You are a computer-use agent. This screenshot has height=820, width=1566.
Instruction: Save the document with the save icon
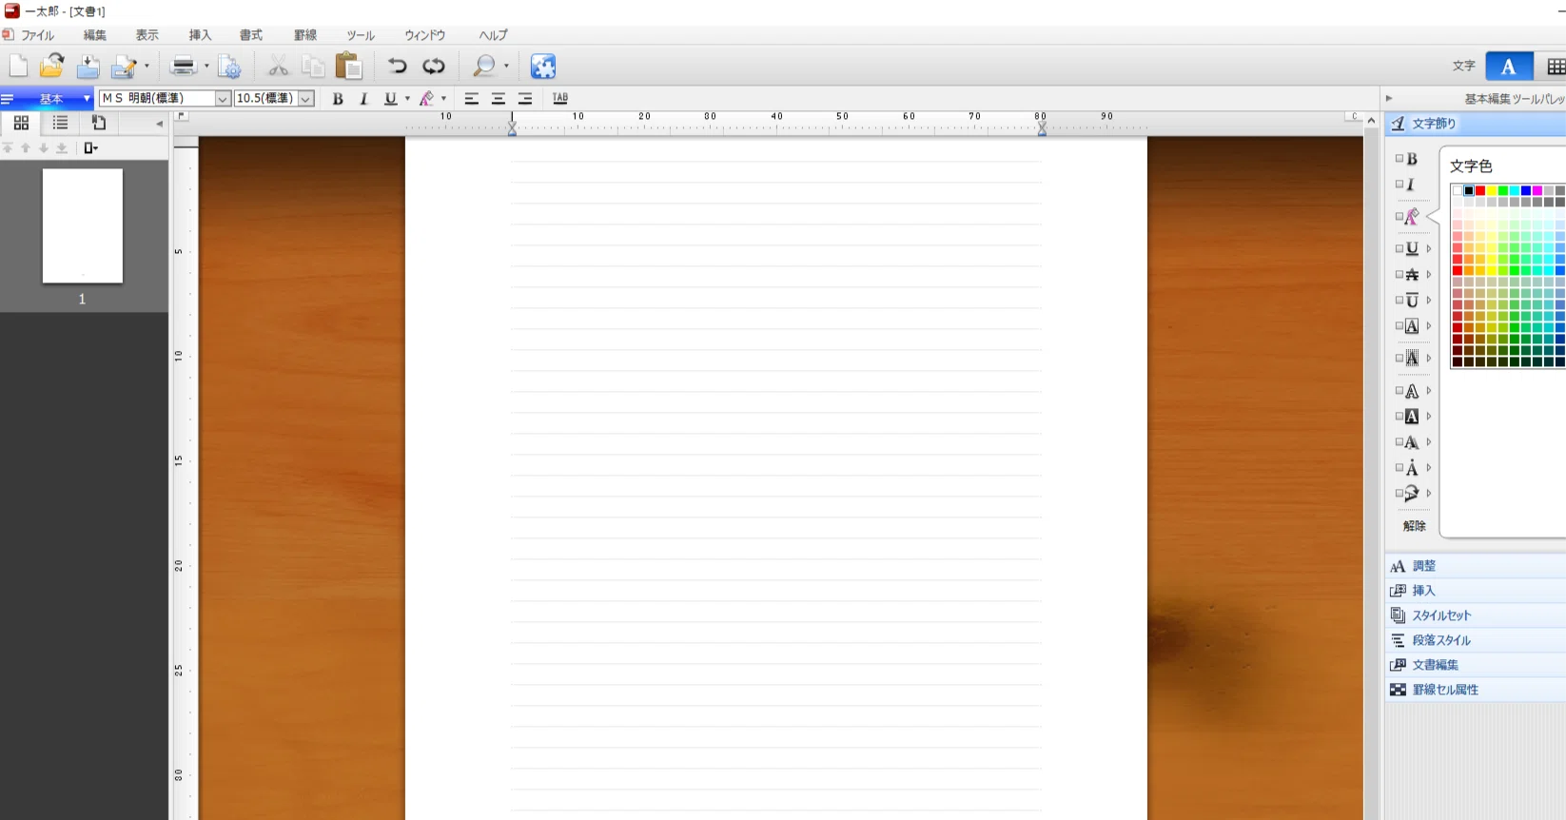(x=88, y=66)
